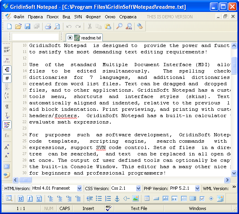Toggle the gutter display button in the sidebar
Viewport: 239px width, 214px height.
click(7, 70)
